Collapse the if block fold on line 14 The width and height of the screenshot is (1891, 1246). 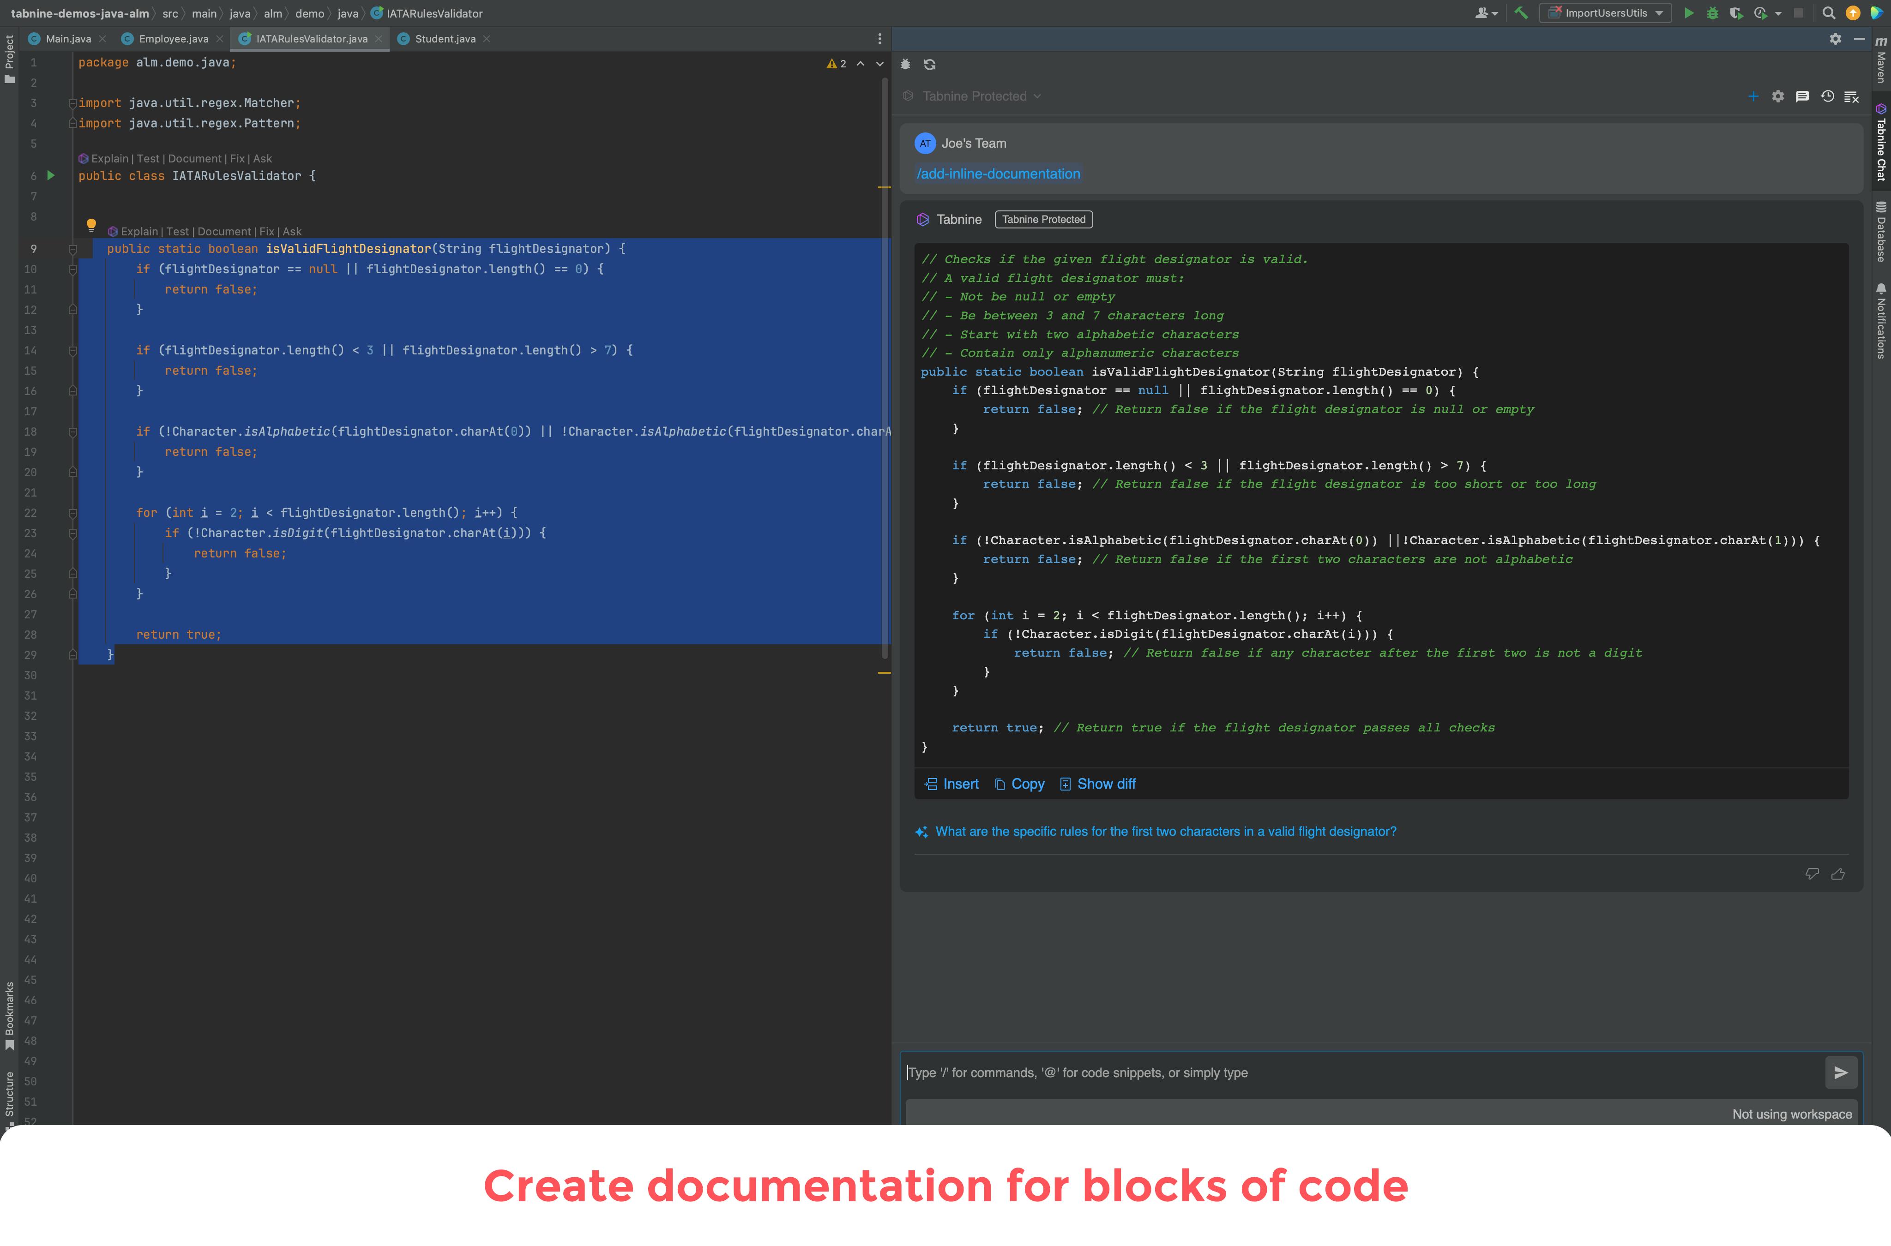[72, 350]
